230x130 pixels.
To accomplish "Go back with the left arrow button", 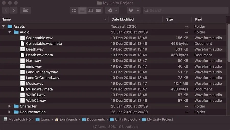I will tap(6, 10).
